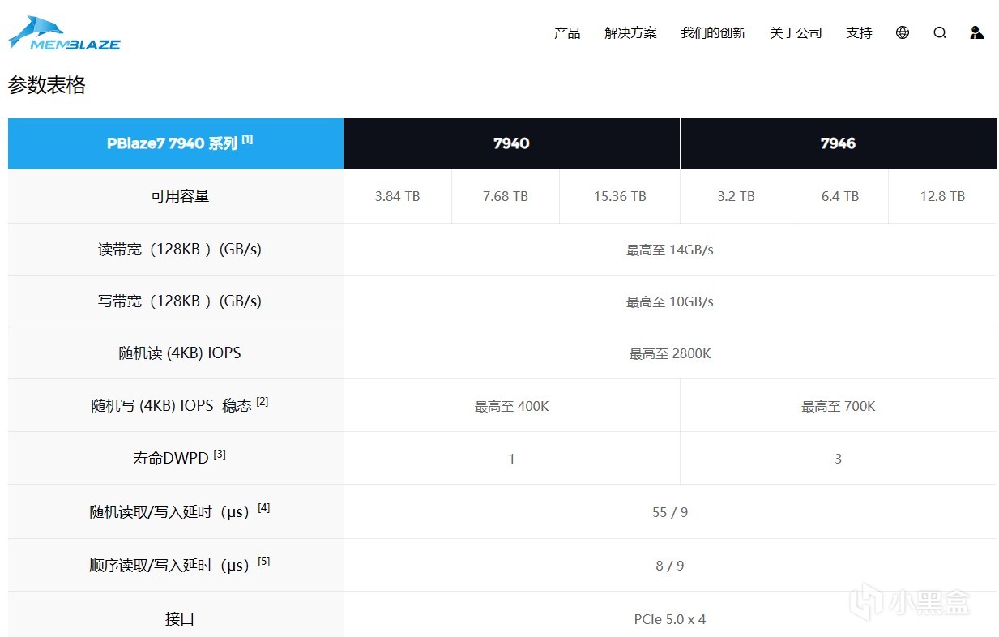Click footnote [2] next to 稳态
The image size is (999, 637).
[262, 401]
